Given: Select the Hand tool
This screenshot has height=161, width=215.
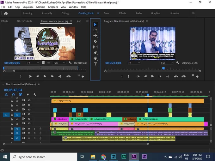Looking at the screenshot, I should 95,58.
